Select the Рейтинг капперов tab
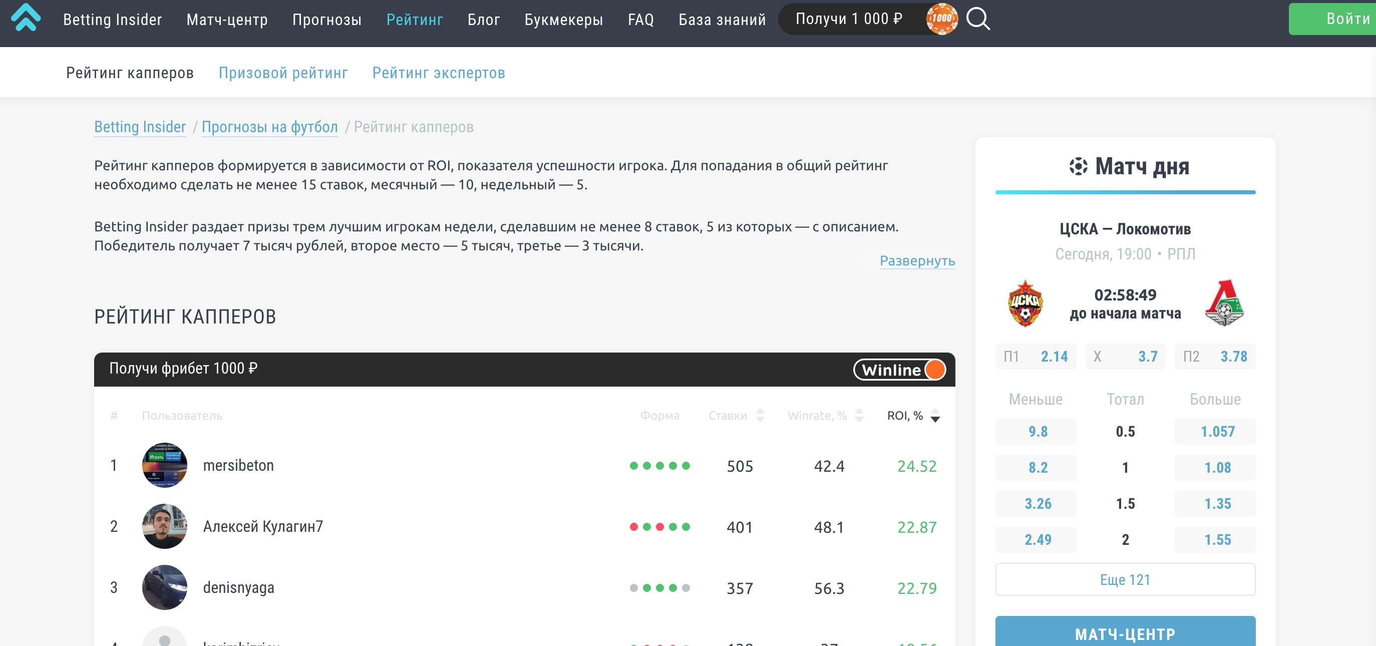Image resolution: width=1376 pixels, height=646 pixels. 130,73
